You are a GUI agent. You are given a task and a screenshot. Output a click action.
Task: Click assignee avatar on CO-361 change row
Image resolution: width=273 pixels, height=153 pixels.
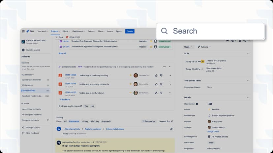tap(156, 41)
